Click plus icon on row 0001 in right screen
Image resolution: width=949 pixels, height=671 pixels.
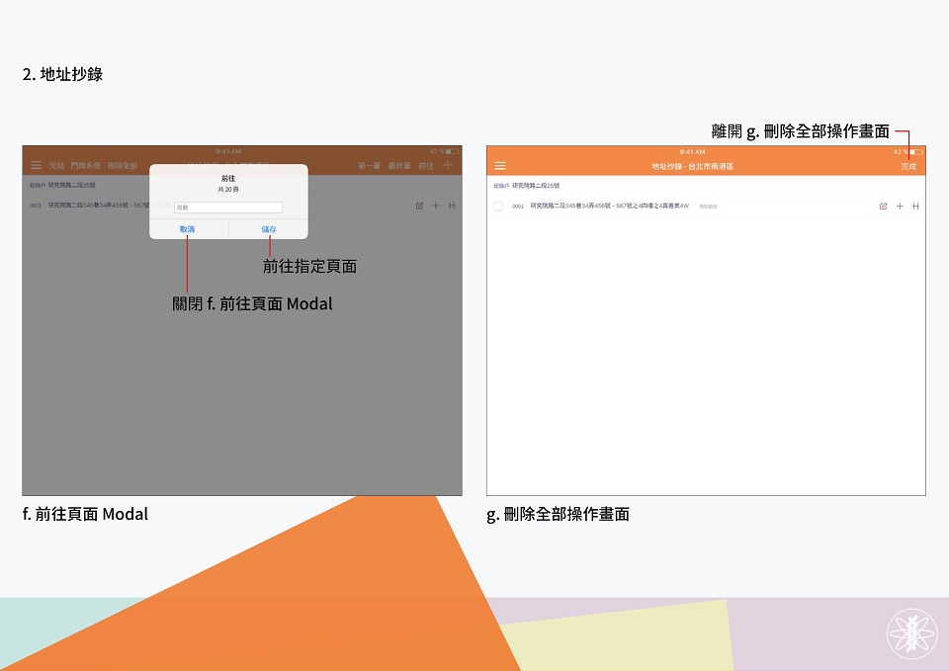tap(900, 207)
